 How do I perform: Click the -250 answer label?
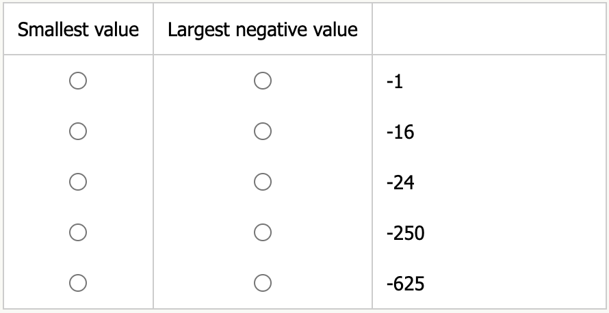[x=404, y=233]
